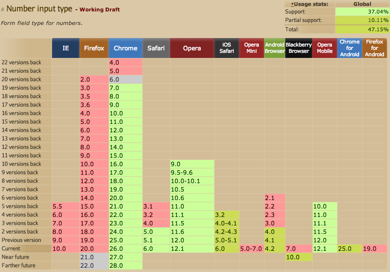Image resolution: width=390 pixels, height=272 pixels.
Task: Click the Android Browser column header
Action: (x=275, y=48)
